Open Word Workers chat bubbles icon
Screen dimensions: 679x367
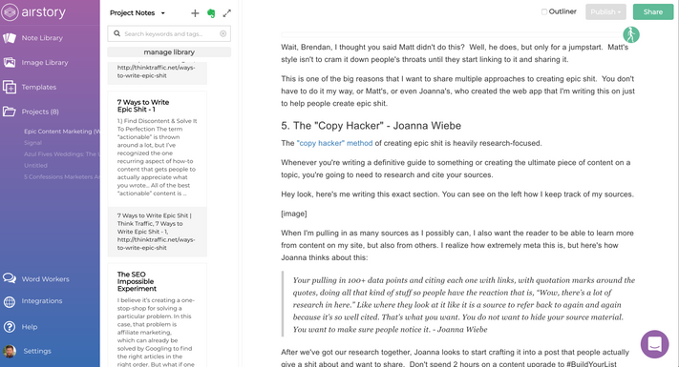pos(10,278)
